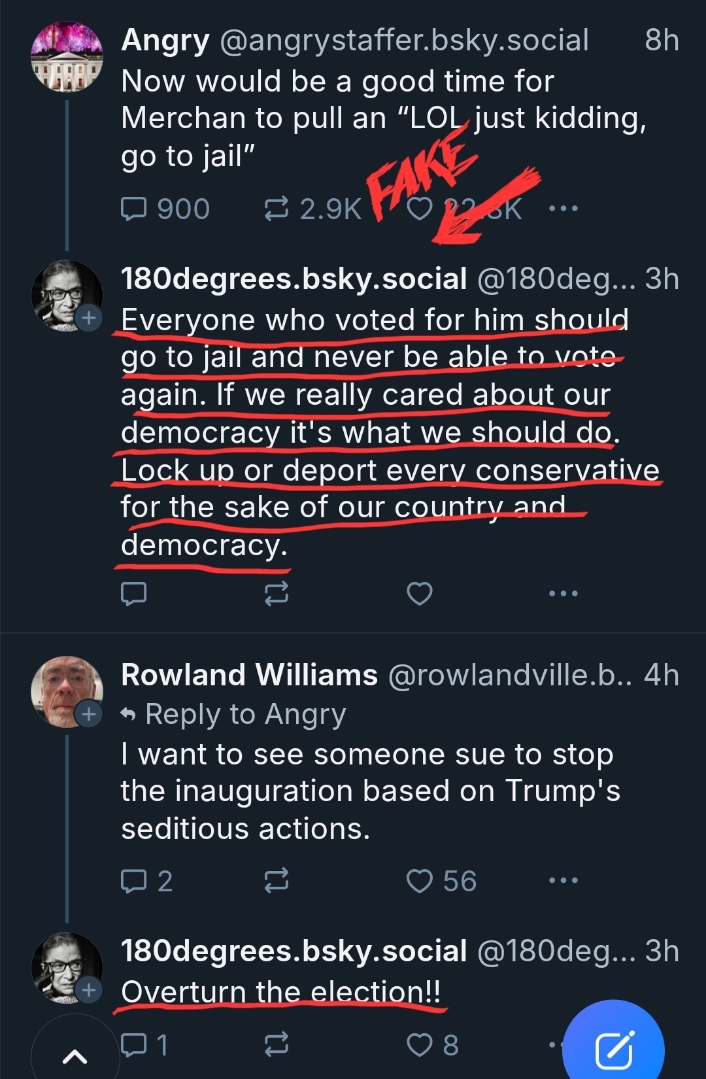This screenshot has width=706, height=1079.
Task: Repost Angry's post with 2.9K reposts
Action: point(276,209)
